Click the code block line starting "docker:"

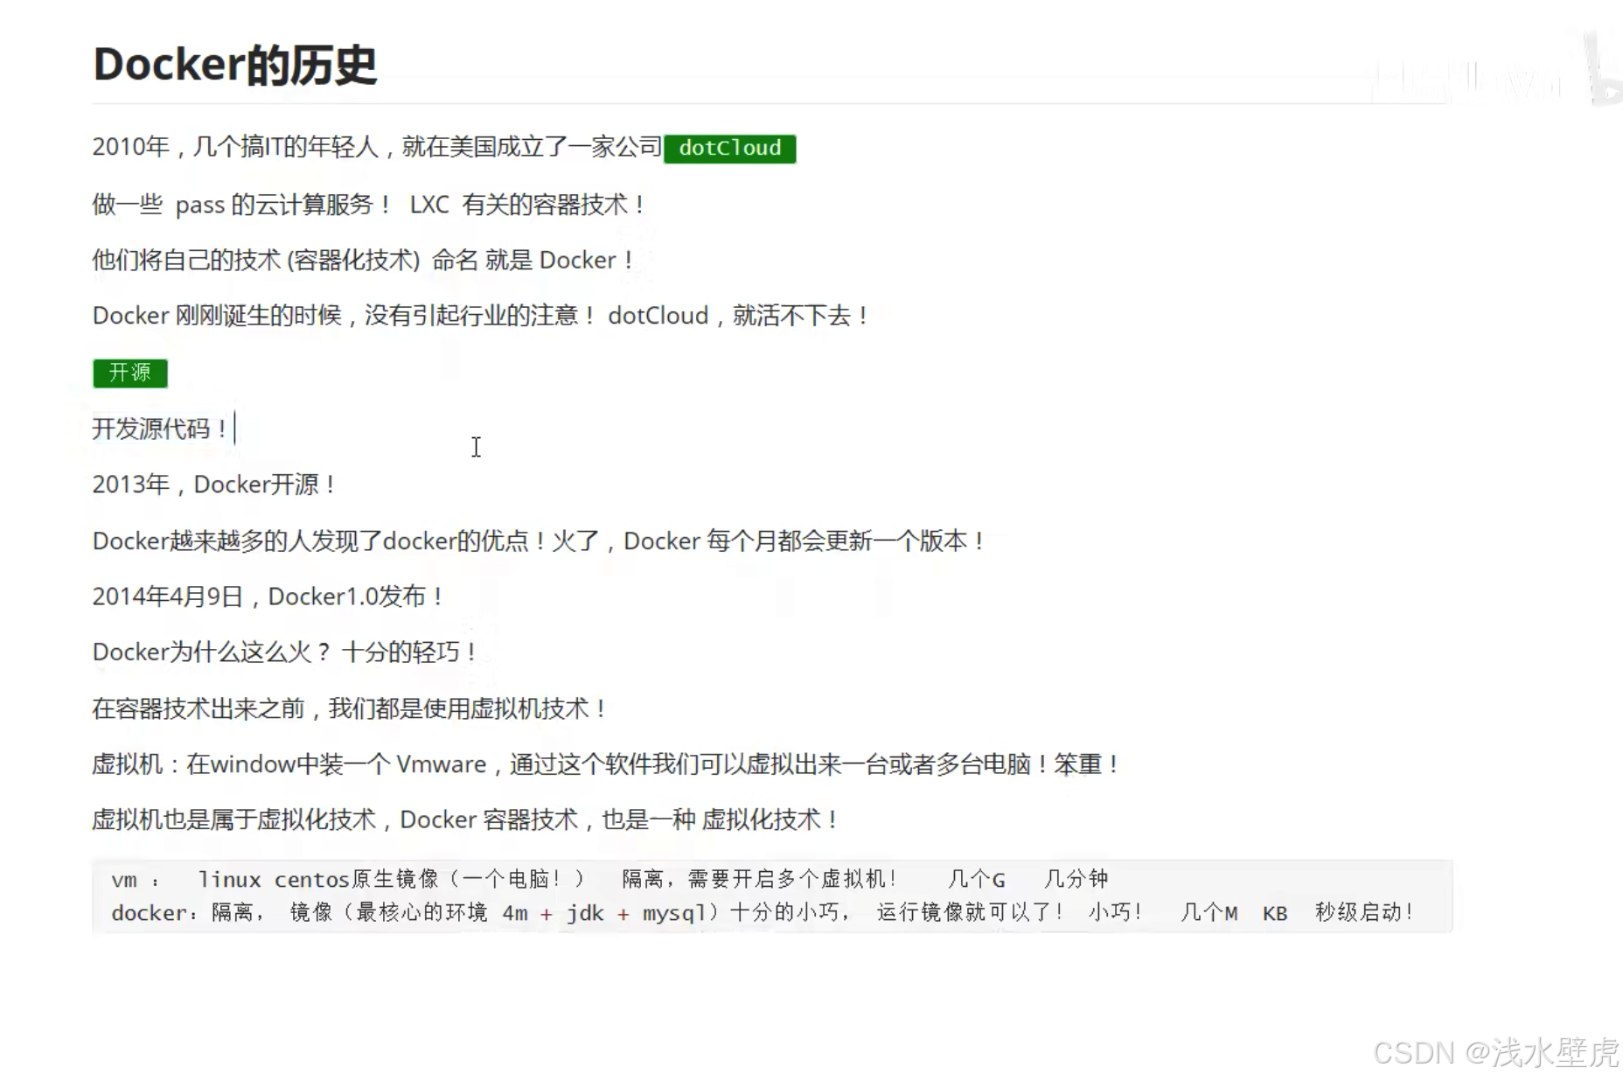click(762, 912)
